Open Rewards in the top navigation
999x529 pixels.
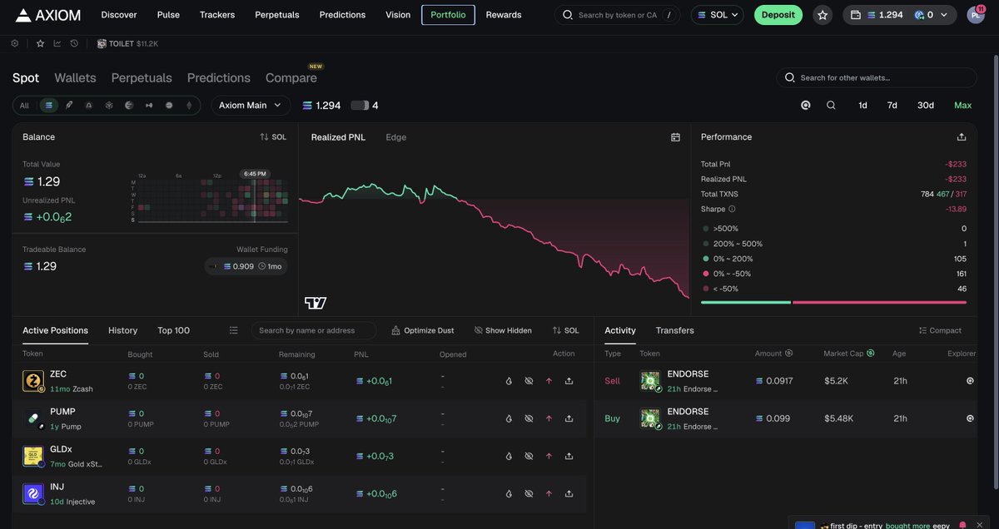pyautogui.click(x=504, y=15)
